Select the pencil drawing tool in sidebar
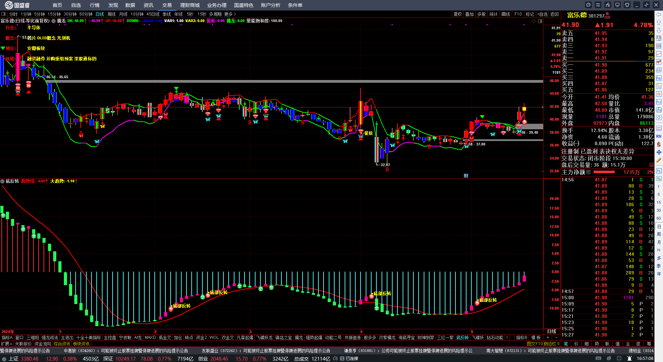Viewport: 663px width, 362px height. point(659,160)
